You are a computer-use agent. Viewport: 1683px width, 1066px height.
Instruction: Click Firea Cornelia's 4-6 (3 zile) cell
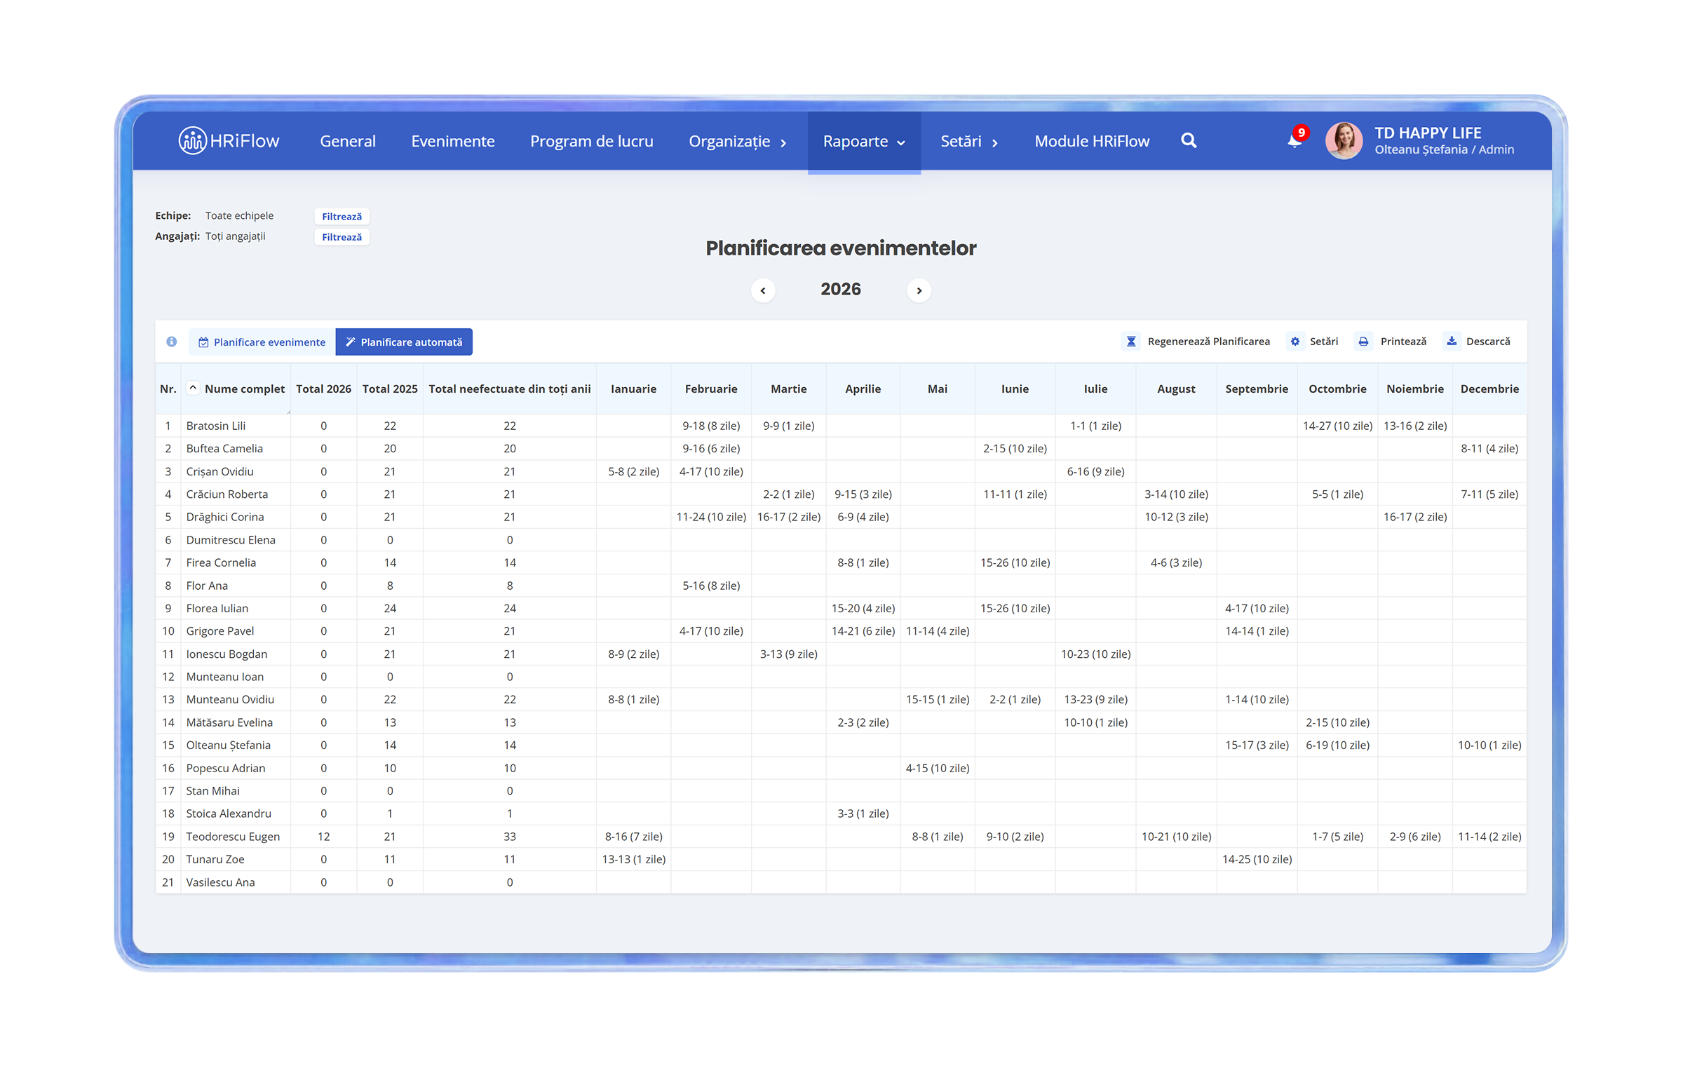tap(1176, 562)
